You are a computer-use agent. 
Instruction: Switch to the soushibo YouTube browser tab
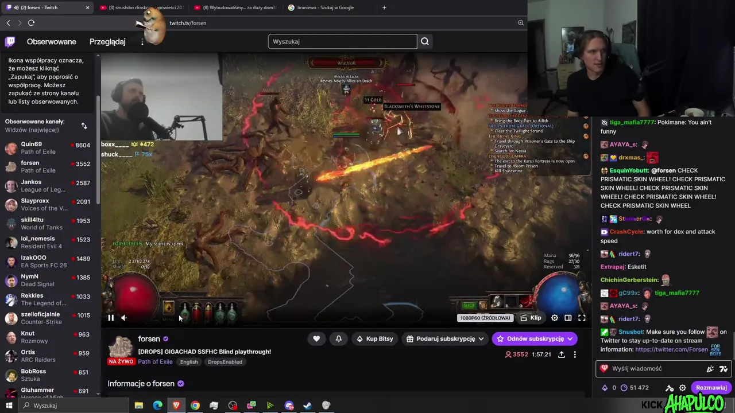tap(141, 7)
